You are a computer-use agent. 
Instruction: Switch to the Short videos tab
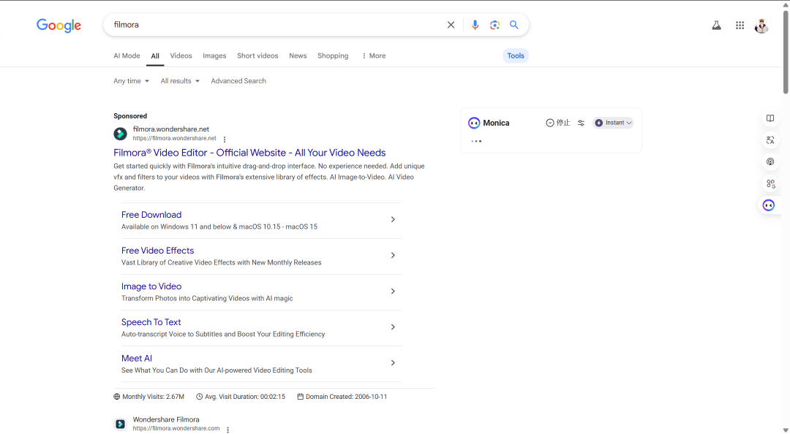pos(257,56)
